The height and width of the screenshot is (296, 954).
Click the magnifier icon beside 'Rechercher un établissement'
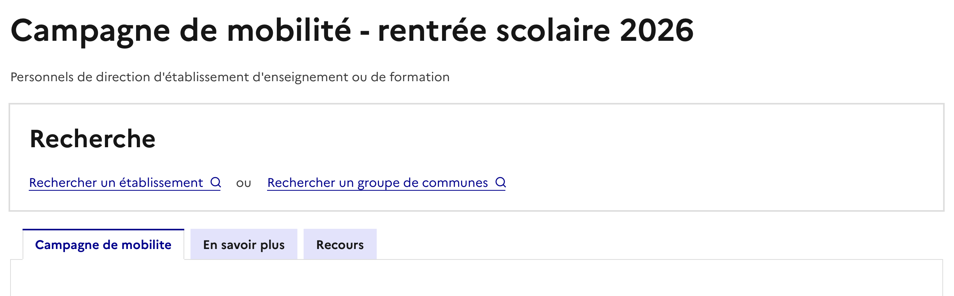click(x=216, y=182)
